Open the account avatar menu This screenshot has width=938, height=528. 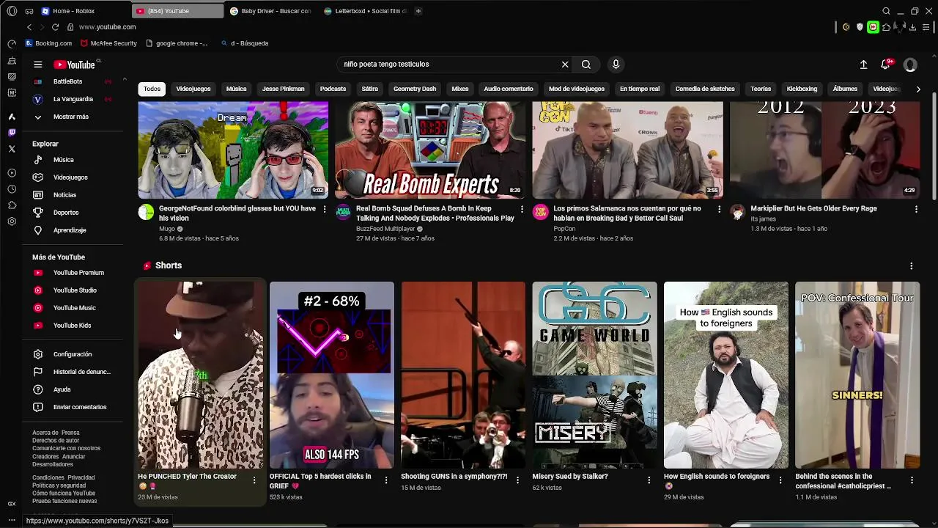(910, 65)
